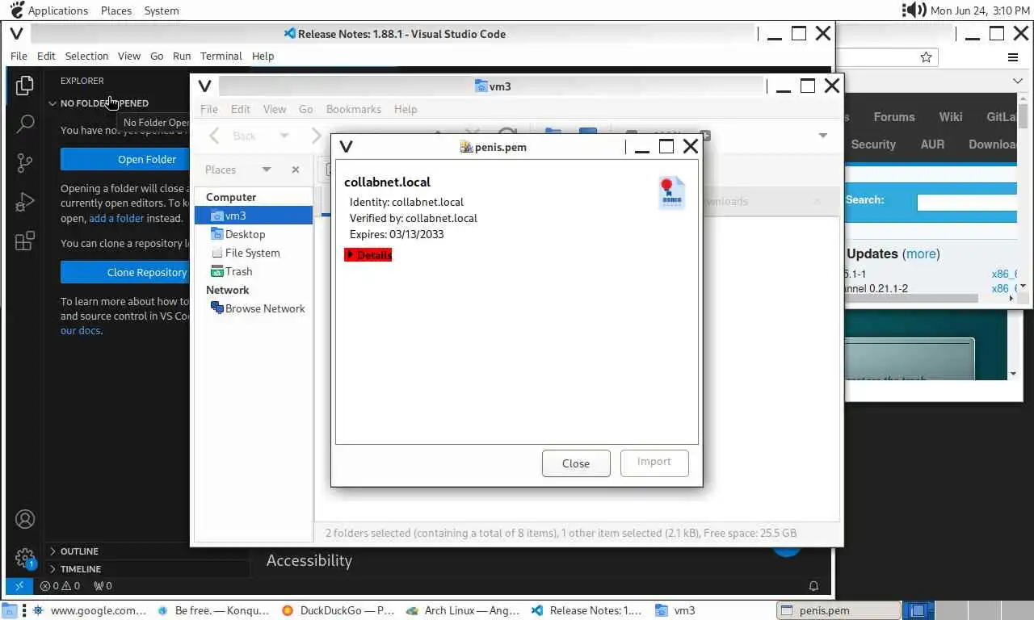Screen dimensions: 1034x620
Task: Select File System in the file manager sidebar
Action: 254,253
